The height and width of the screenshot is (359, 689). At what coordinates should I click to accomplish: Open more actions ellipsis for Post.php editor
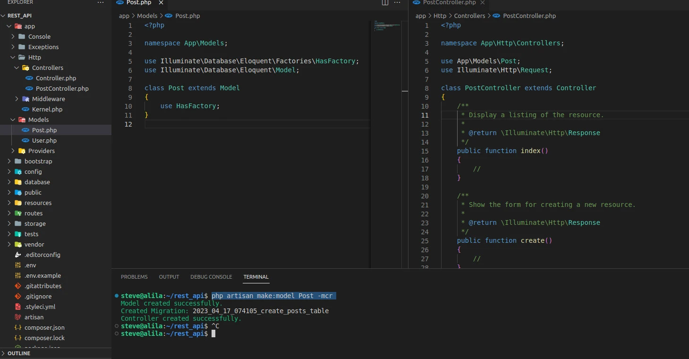pos(397,3)
